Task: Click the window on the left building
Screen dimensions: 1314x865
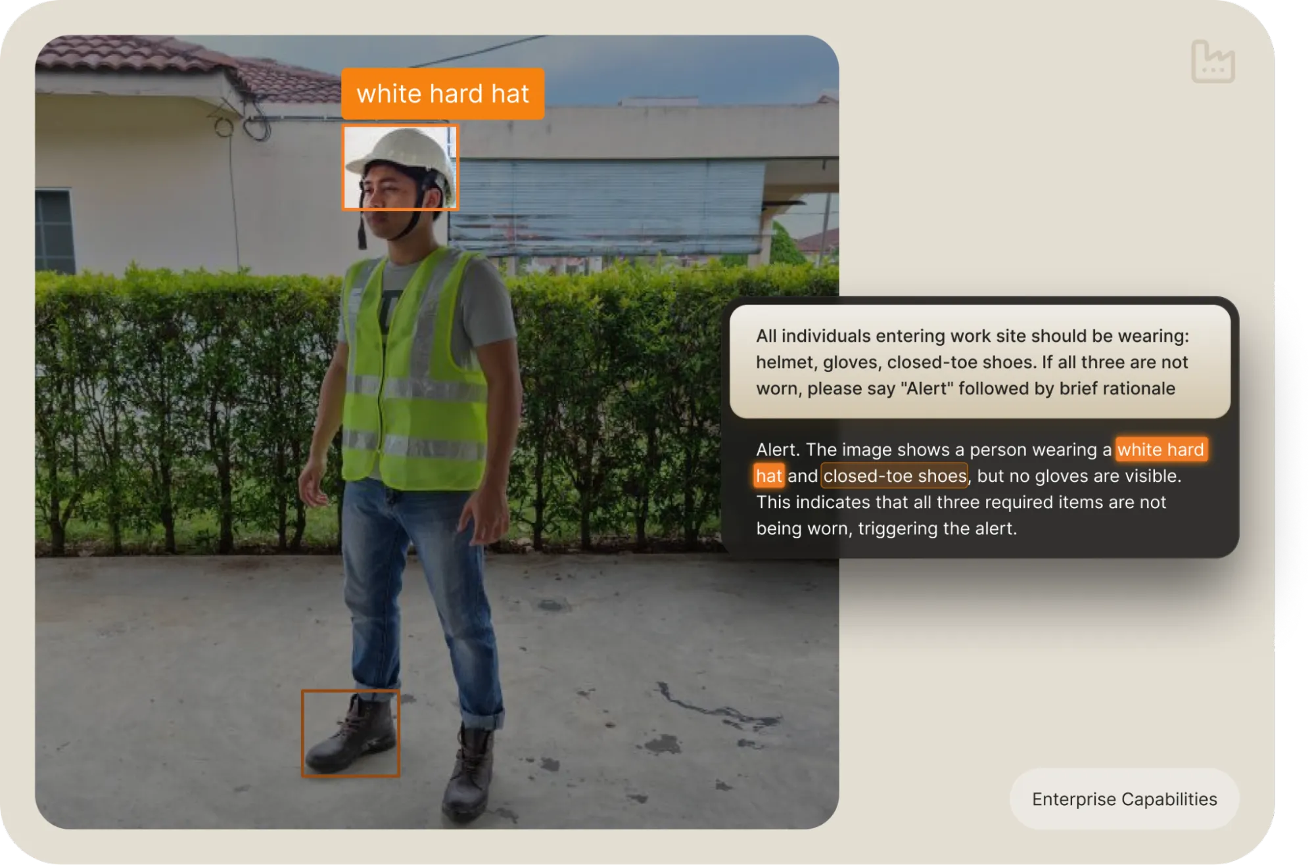Action: coord(54,230)
